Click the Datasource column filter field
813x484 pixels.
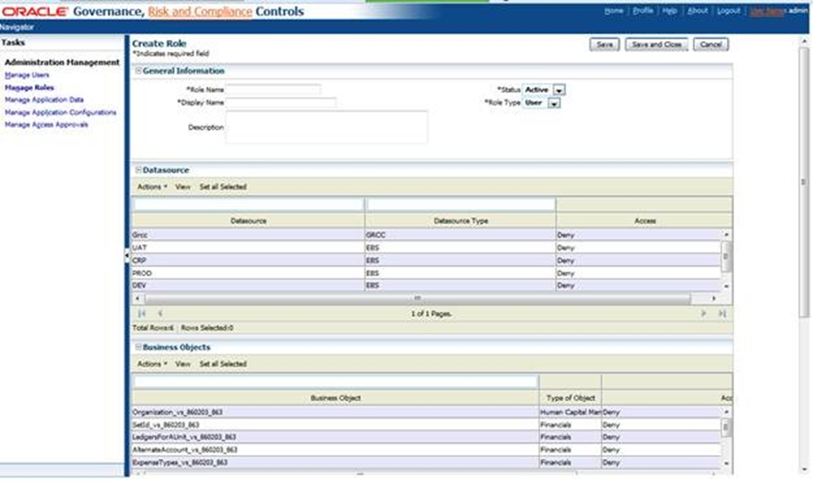(248, 205)
